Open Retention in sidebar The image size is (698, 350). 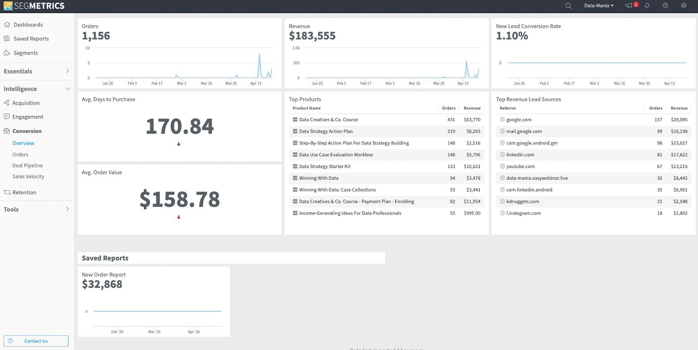coord(24,192)
